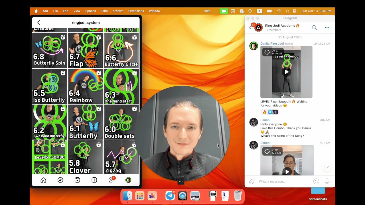
Task: Open Instagram messages with notification badge
Action: (x=111, y=180)
